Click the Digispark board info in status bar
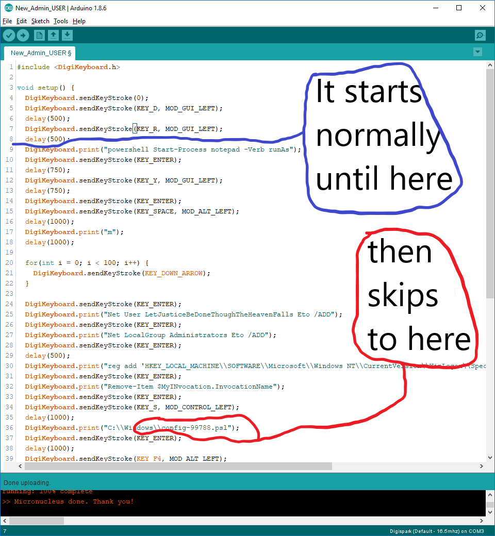This screenshot has height=536, width=495. click(x=437, y=531)
